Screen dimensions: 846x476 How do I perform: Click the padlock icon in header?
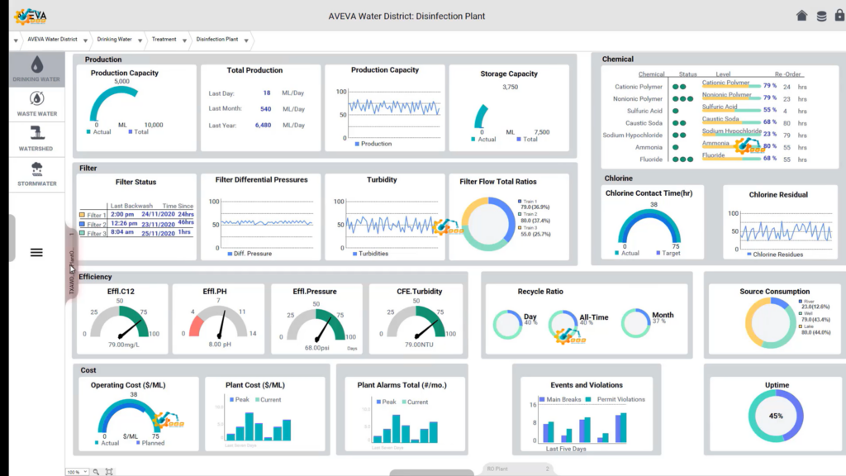840,16
